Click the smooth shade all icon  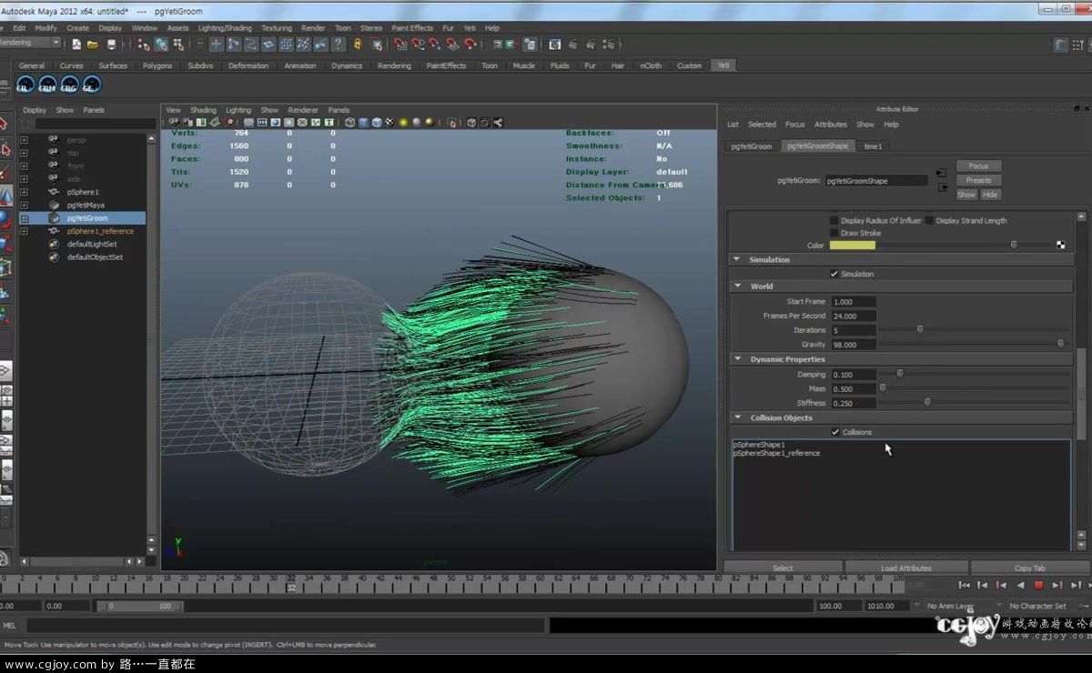coord(363,123)
